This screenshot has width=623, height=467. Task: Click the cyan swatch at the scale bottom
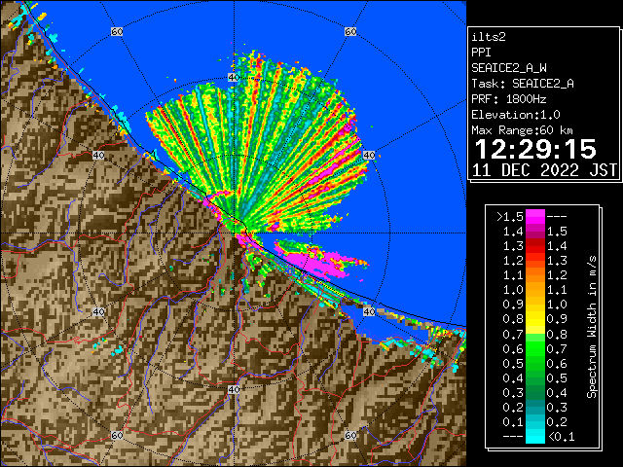(x=535, y=436)
